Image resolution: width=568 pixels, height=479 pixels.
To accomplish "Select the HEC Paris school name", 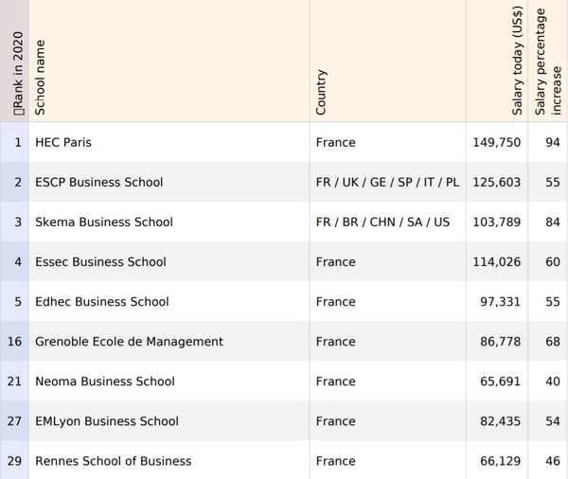I will click(x=63, y=143).
